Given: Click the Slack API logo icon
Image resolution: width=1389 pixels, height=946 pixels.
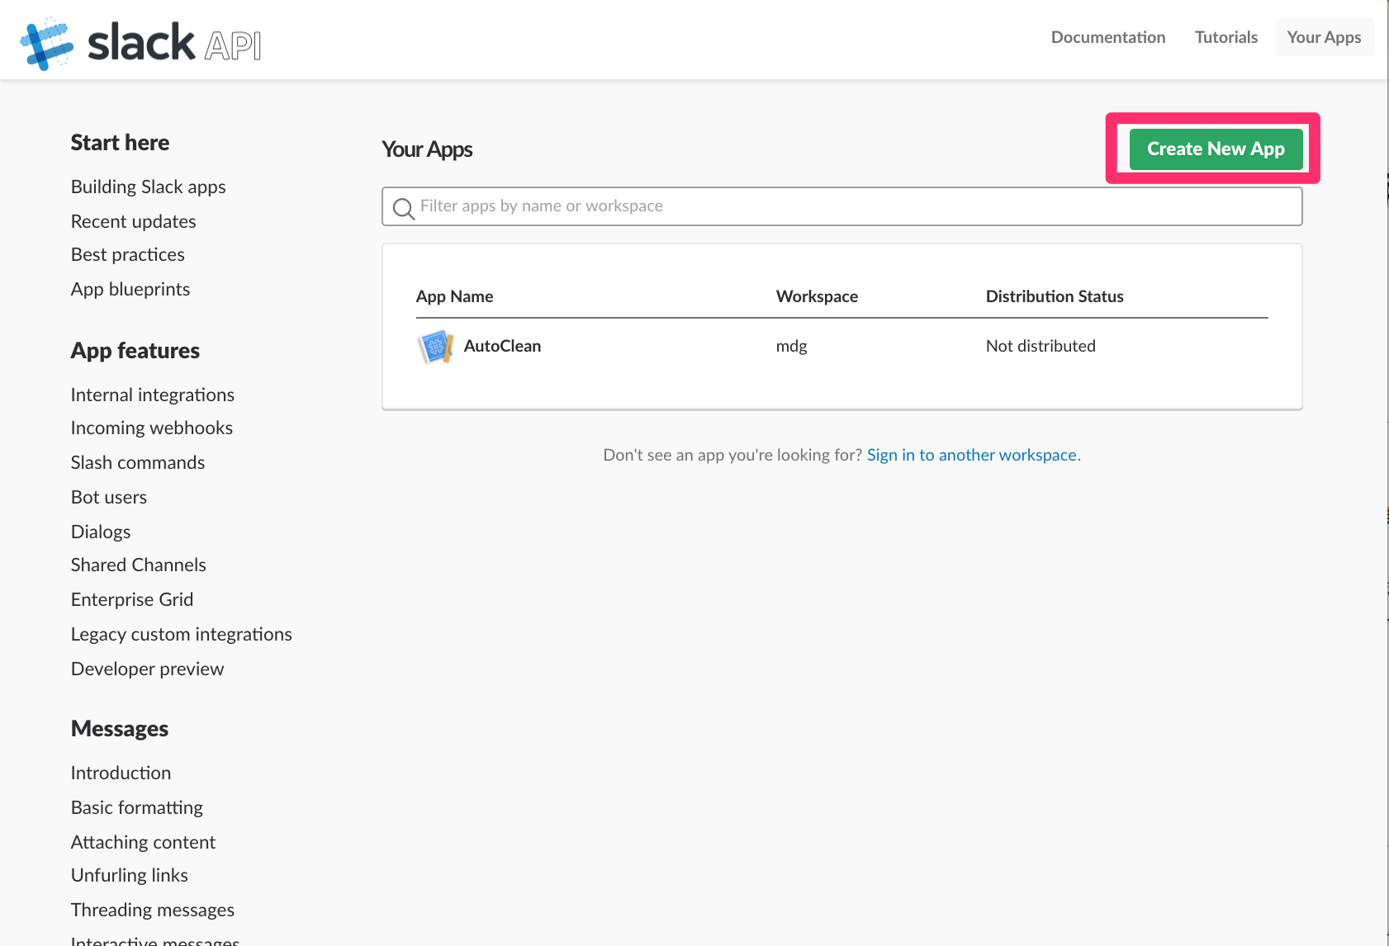Looking at the screenshot, I should pos(46,43).
